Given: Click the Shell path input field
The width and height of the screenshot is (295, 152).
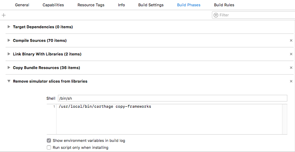Looking at the screenshot, I should coord(172,98).
